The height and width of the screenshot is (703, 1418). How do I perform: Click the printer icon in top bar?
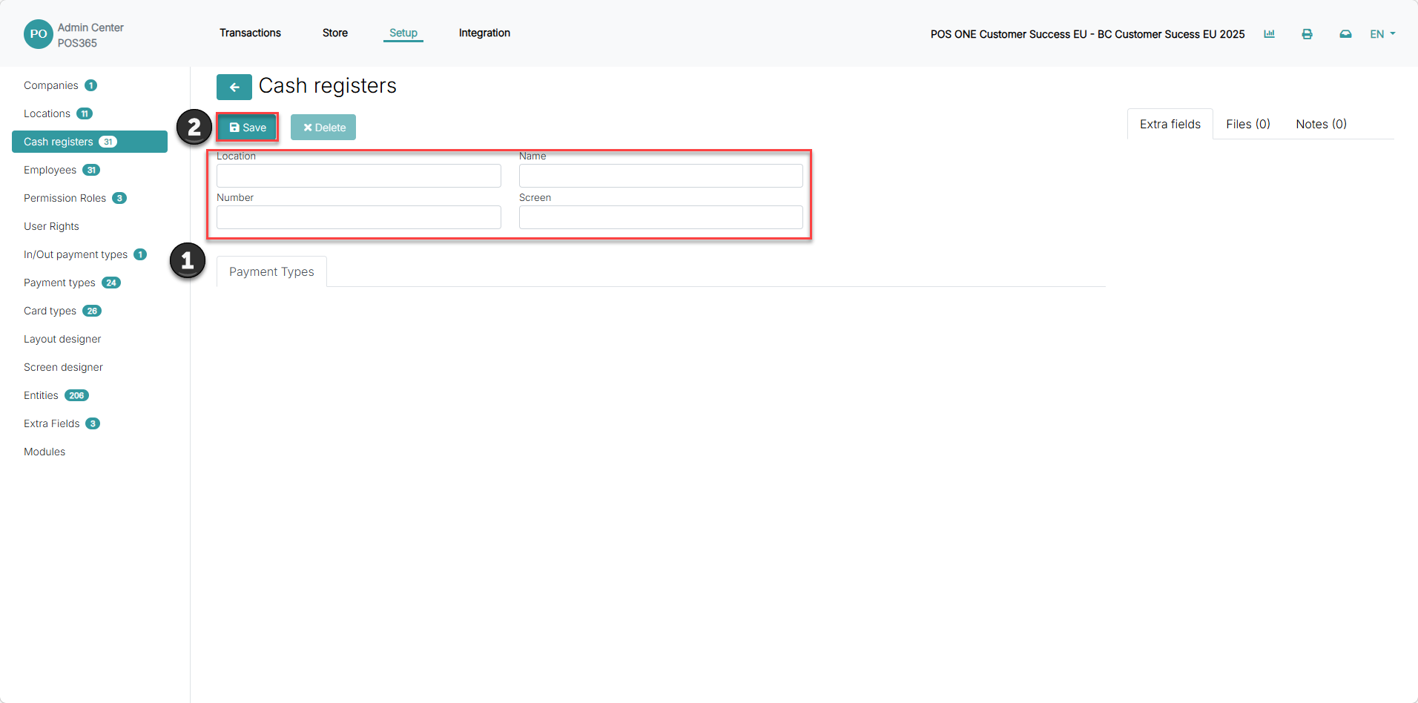(1307, 34)
